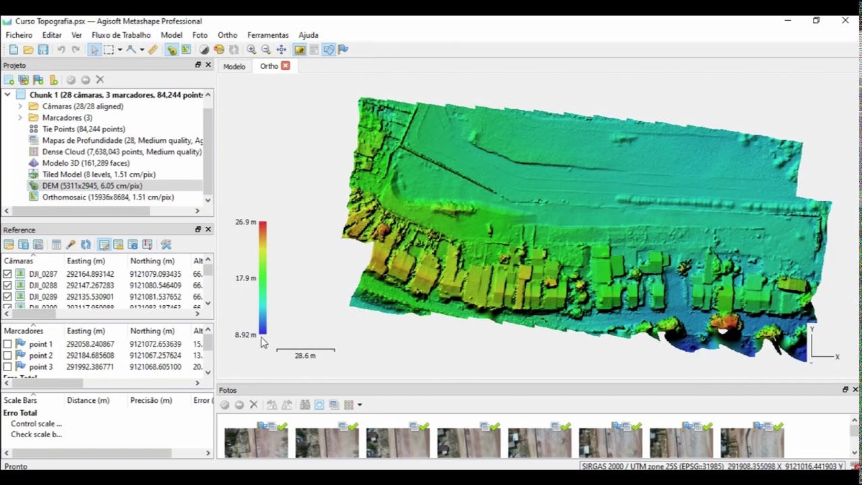Toggle the checkbox for camera DJI_0288

click(7, 286)
